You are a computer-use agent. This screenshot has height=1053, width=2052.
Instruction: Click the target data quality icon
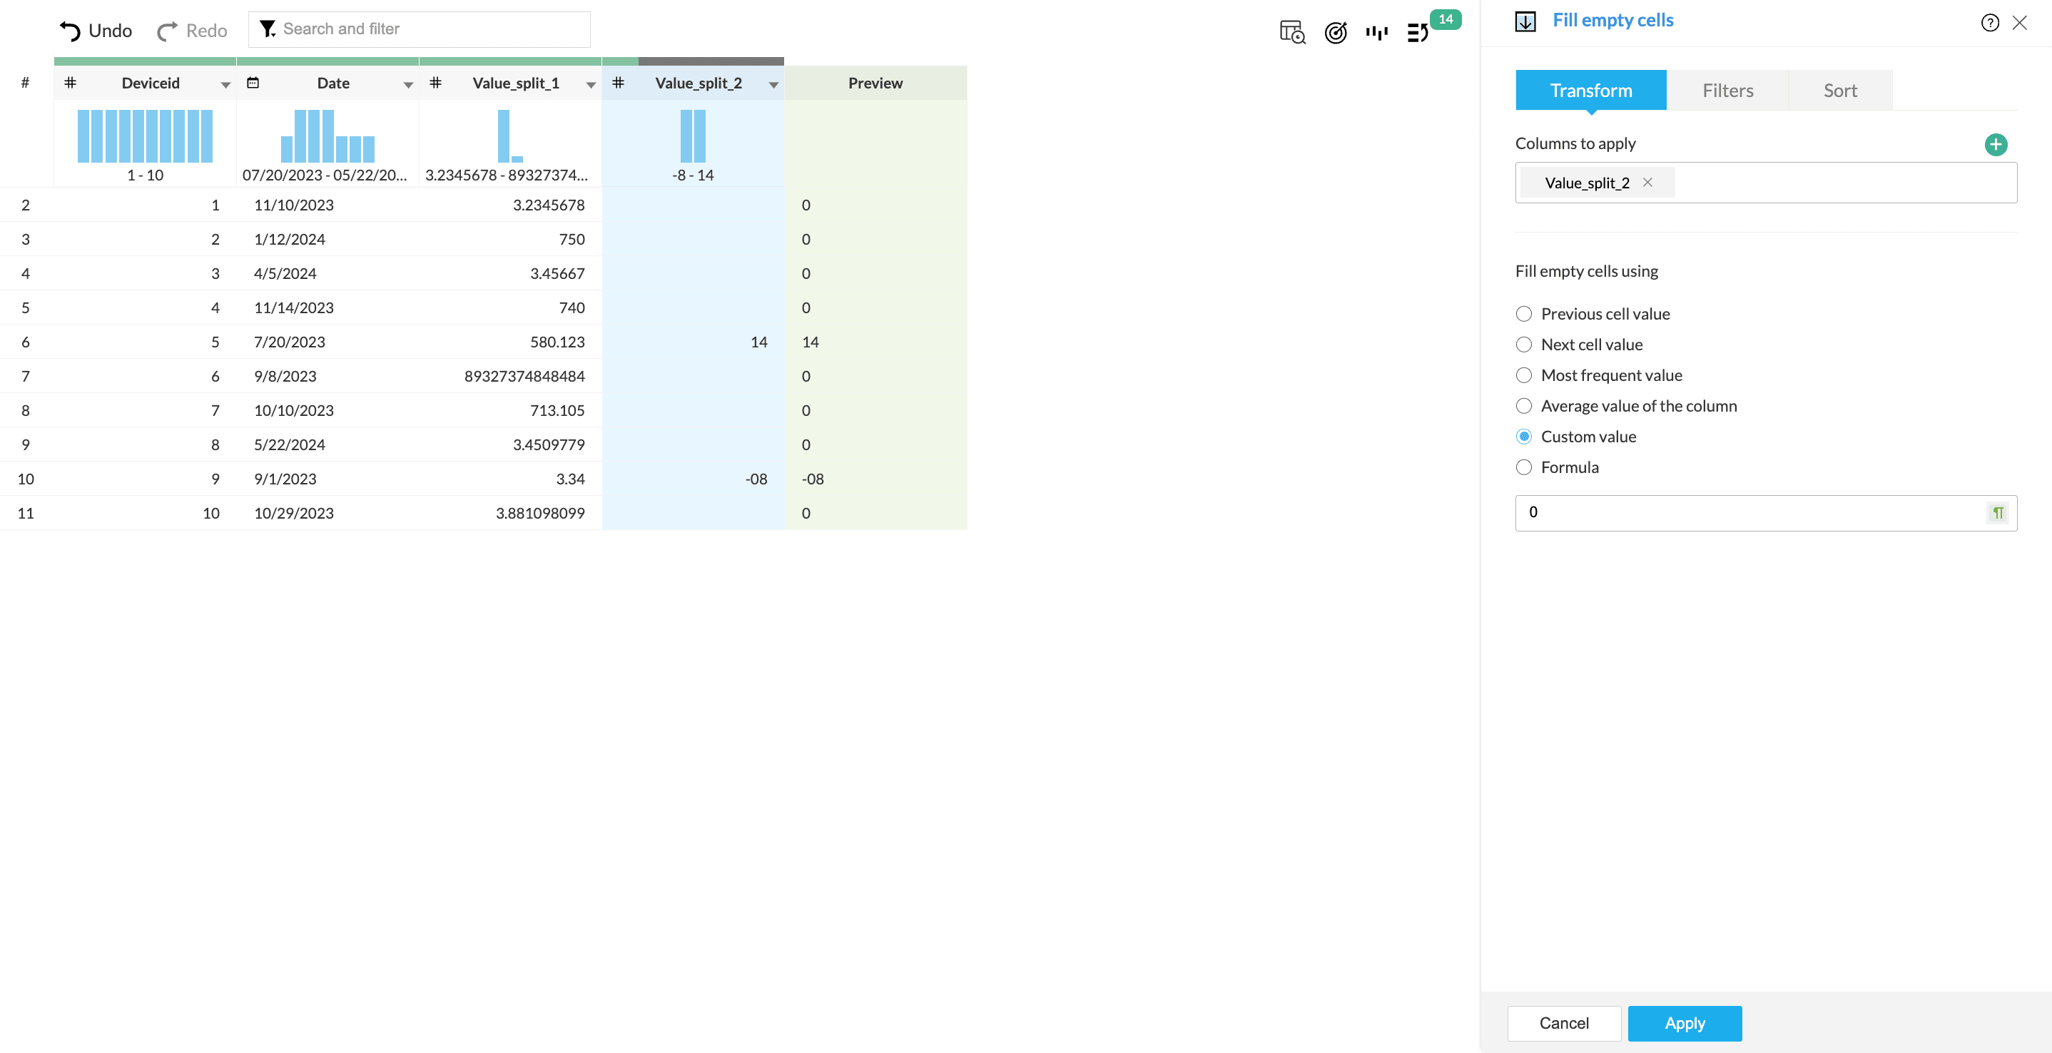click(1335, 32)
